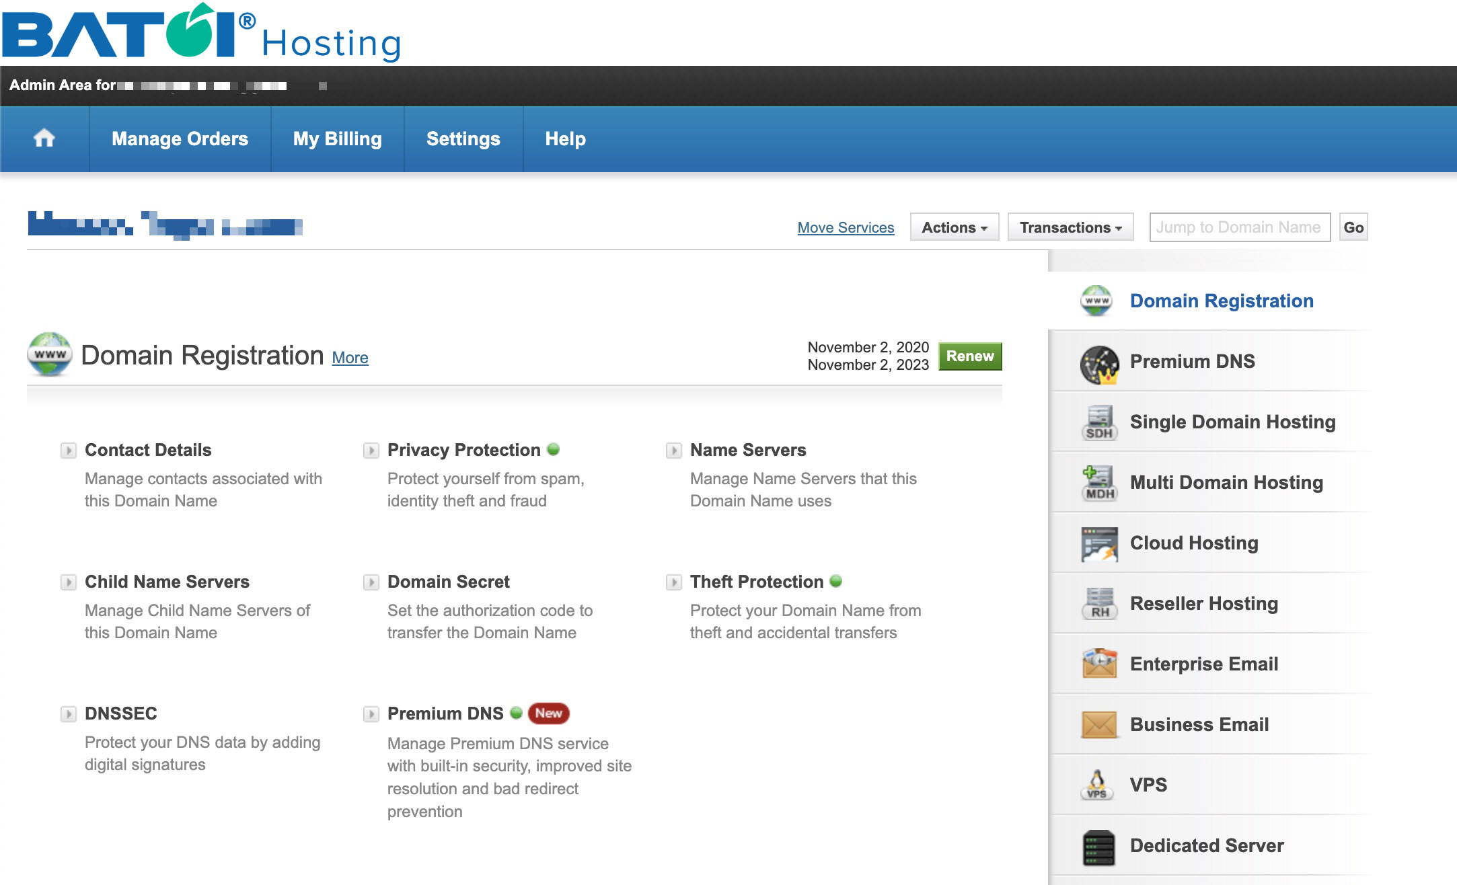Screen dimensions: 1457x885
Task: Click the Multi Domain Hosting icon
Action: tap(1098, 483)
